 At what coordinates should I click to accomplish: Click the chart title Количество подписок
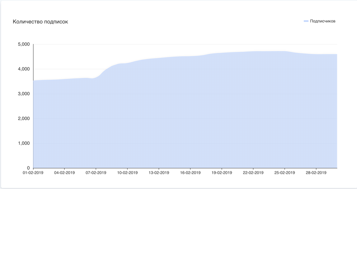tap(40, 22)
